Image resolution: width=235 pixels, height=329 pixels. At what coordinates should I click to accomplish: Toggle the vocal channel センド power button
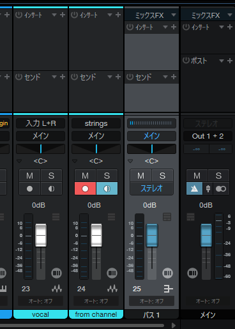tap(19, 77)
